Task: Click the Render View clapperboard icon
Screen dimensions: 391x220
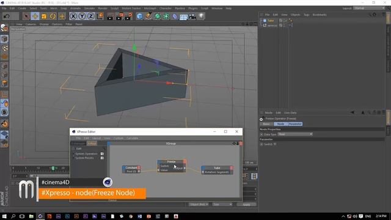Action: (x=110, y=16)
